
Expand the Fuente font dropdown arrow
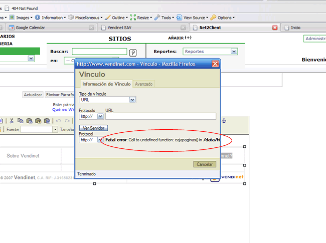coord(55,129)
